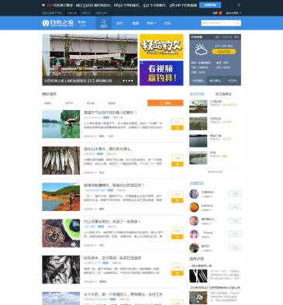Open post thumbnail of red-soil hillside reservoir
Viewport: 283px width, 305px height.
(x=61, y=197)
